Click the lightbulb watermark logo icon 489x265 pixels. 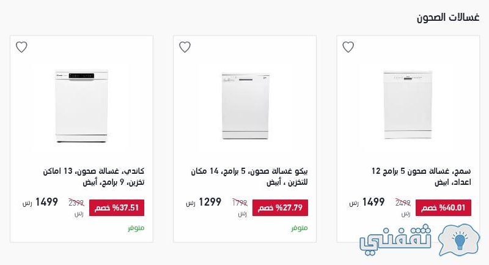(x=459, y=240)
